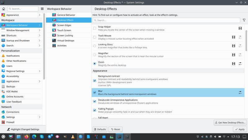
Task: Enable the Snap Helper checkbox
Action: [95, 28]
